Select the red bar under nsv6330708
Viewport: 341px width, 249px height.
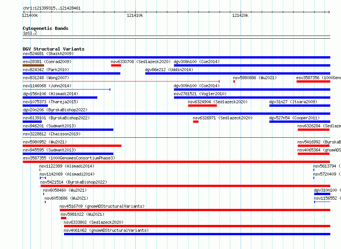[x=116, y=65]
